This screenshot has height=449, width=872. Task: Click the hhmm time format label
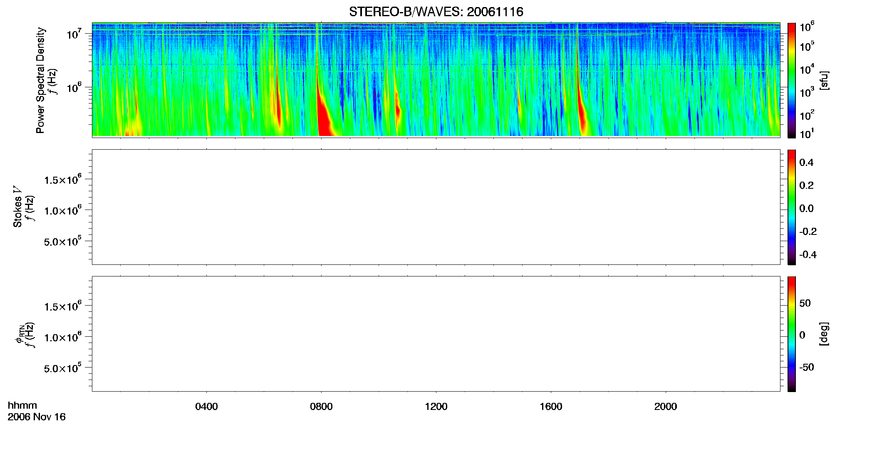pos(22,405)
